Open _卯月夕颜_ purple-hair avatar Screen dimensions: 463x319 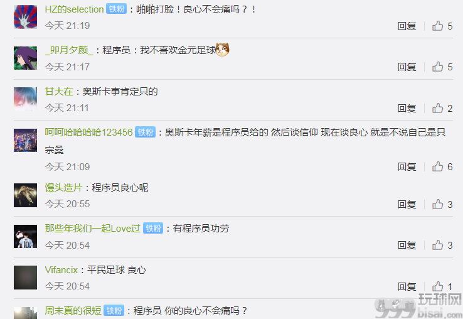click(x=25, y=58)
